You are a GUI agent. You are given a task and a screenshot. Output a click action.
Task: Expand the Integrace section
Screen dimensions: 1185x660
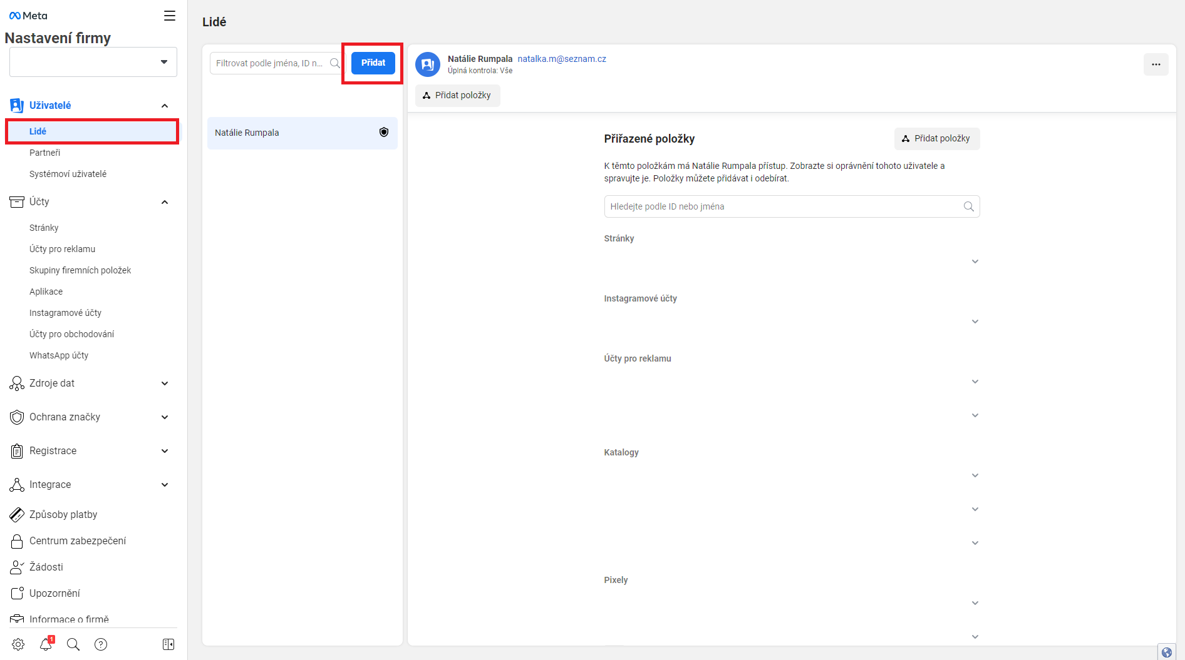click(165, 485)
